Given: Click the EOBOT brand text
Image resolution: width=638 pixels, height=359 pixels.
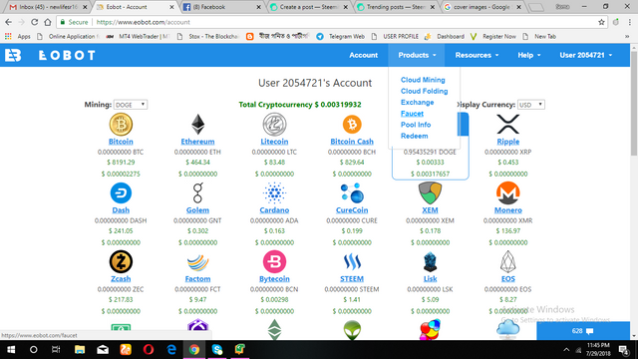Looking at the screenshot, I should [67, 55].
